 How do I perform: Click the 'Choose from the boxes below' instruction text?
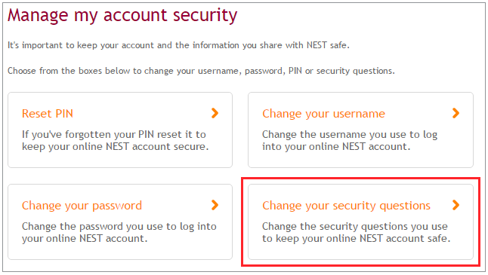pyautogui.click(x=201, y=71)
